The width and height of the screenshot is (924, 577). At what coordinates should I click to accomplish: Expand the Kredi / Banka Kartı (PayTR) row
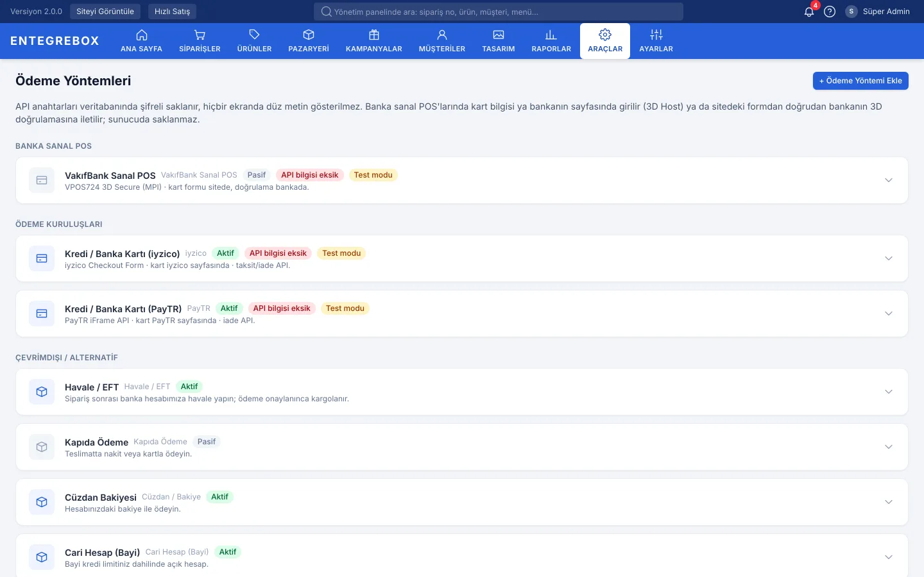889,314
